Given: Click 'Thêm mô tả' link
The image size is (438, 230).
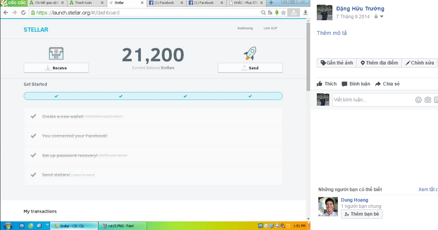Looking at the screenshot, I should click(x=332, y=33).
